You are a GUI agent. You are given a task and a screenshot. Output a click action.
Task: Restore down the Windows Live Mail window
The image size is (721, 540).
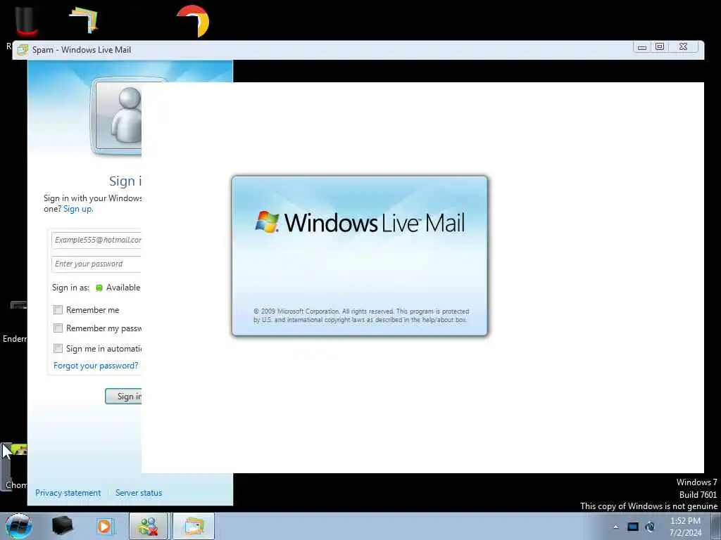point(659,47)
